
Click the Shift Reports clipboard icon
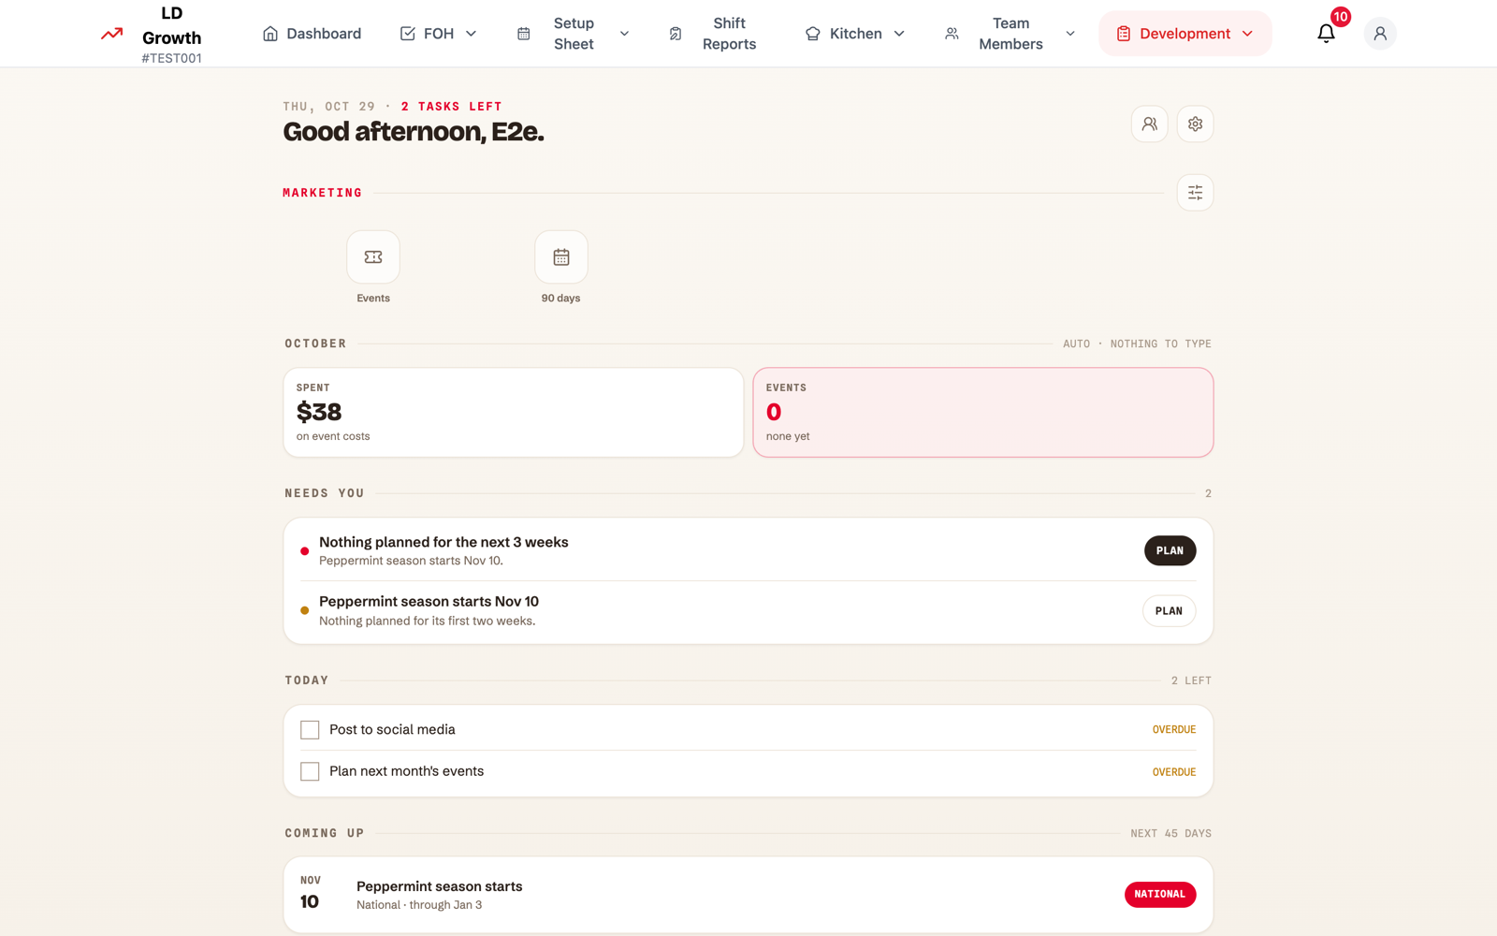[x=676, y=34]
